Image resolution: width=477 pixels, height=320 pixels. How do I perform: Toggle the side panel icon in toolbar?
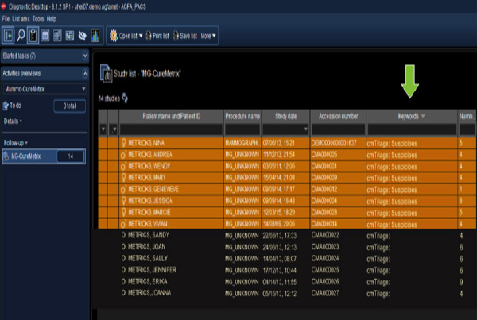pos(8,36)
